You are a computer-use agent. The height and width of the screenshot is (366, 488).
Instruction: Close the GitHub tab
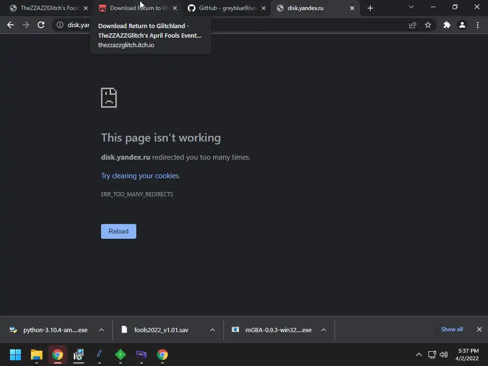pyautogui.click(x=264, y=8)
